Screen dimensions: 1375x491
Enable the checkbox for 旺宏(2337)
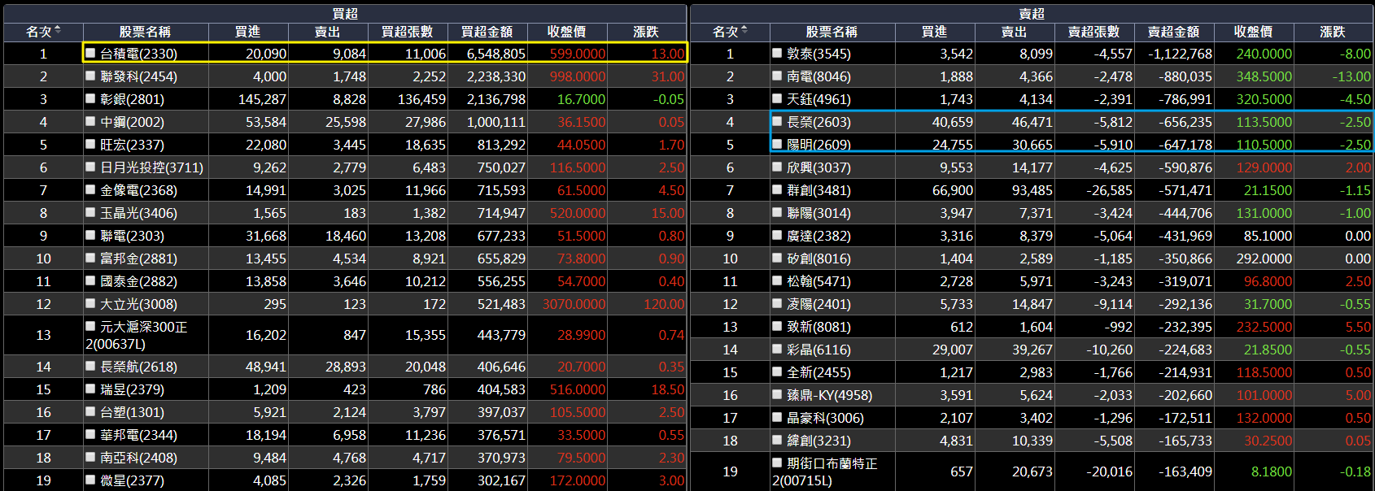pyautogui.click(x=91, y=144)
